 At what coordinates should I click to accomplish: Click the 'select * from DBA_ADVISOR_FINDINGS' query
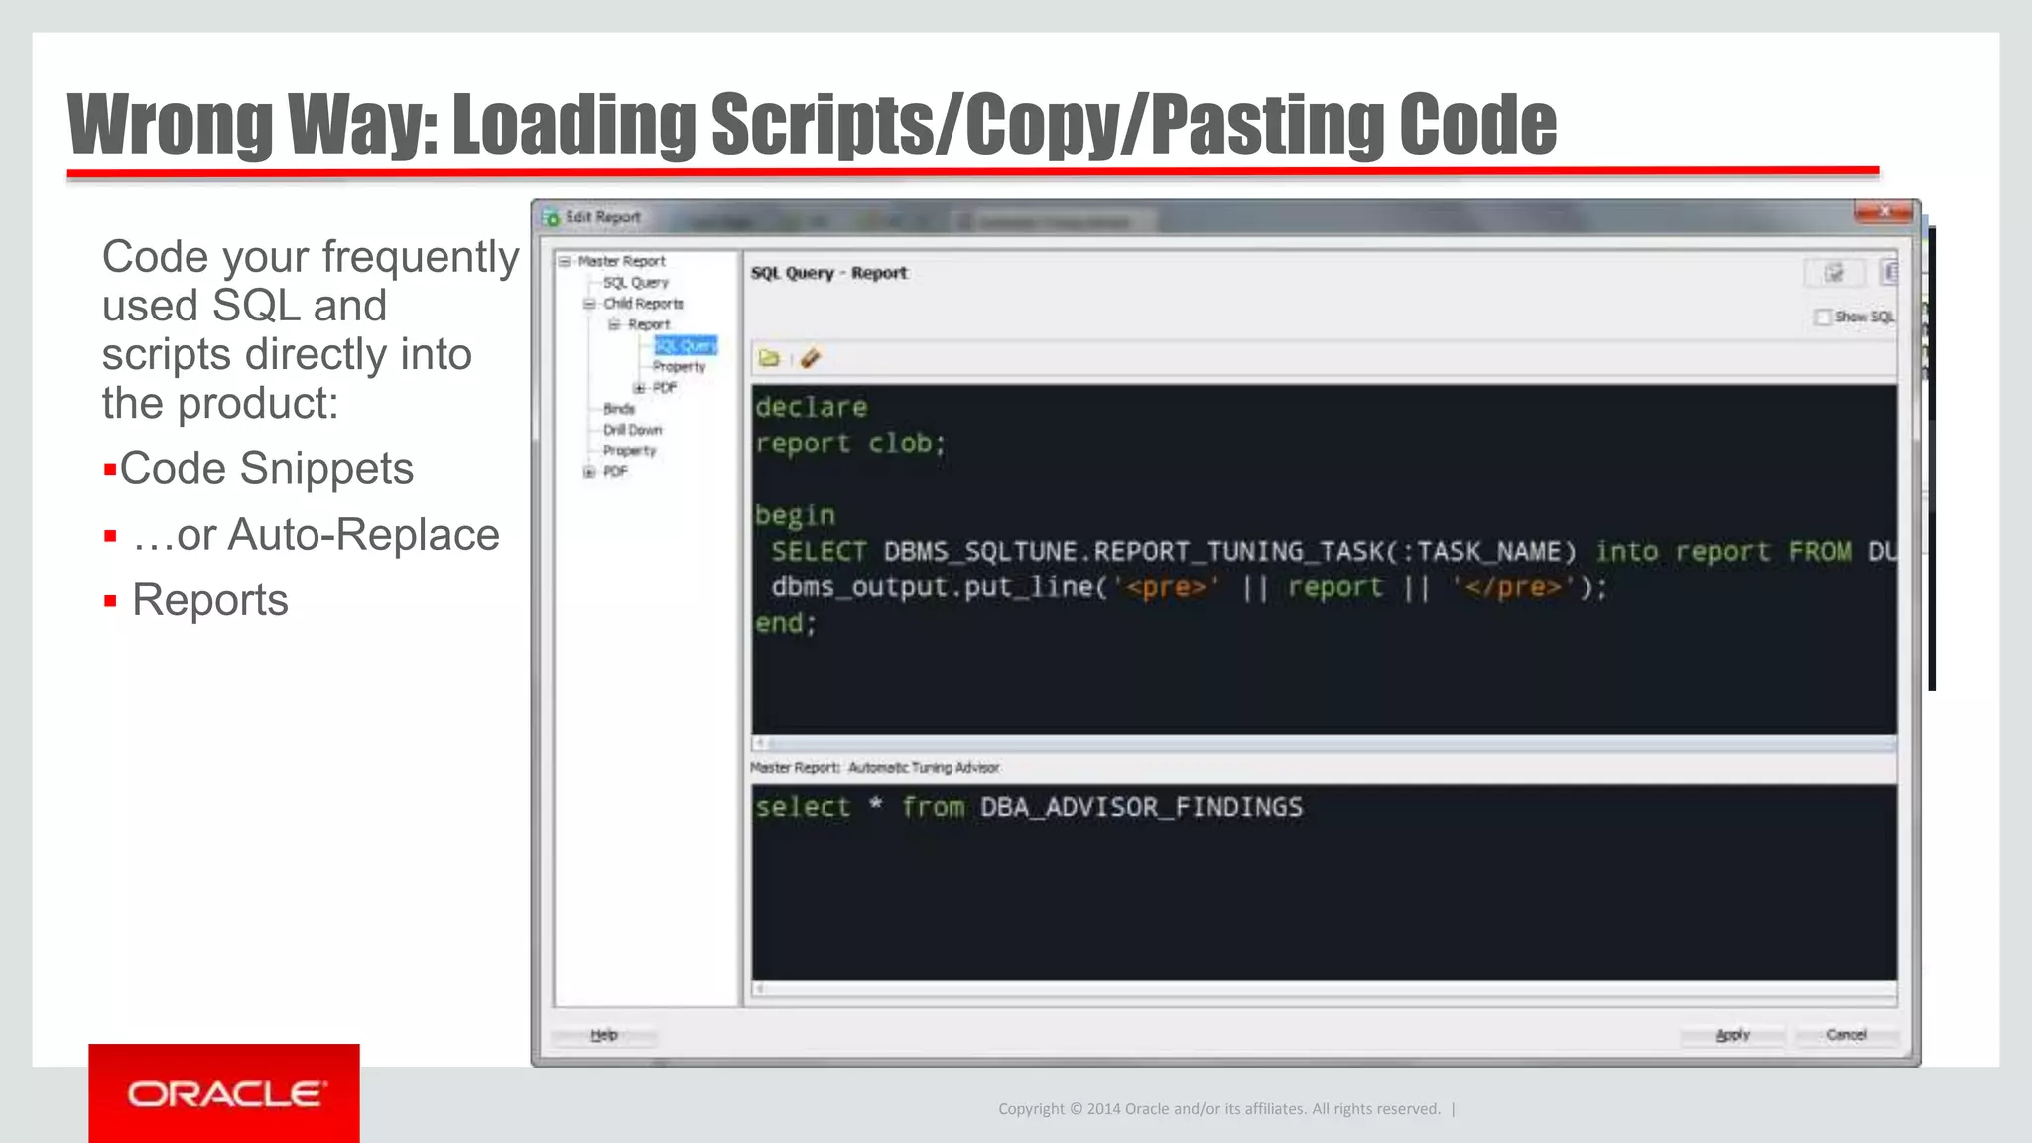tap(1029, 807)
